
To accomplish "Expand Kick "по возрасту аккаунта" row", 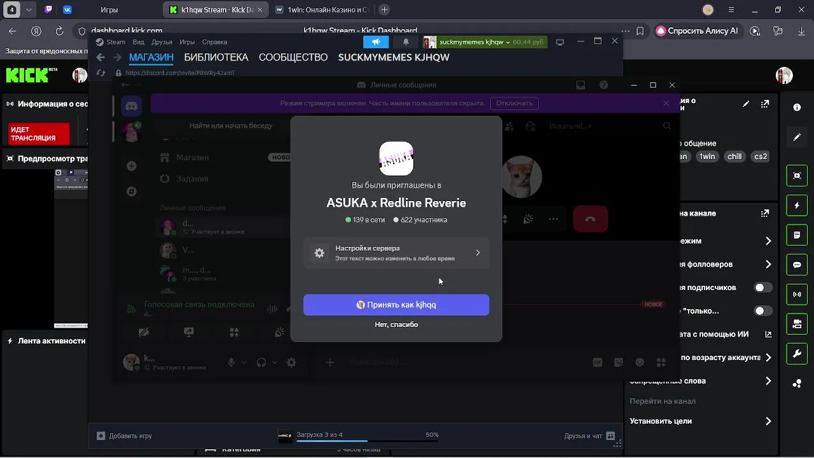I will [x=724, y=357].
